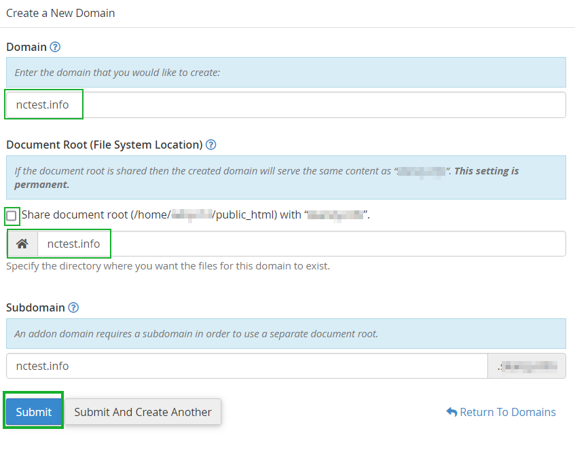Click the Subdomain field label

click(x=35, y=307)
